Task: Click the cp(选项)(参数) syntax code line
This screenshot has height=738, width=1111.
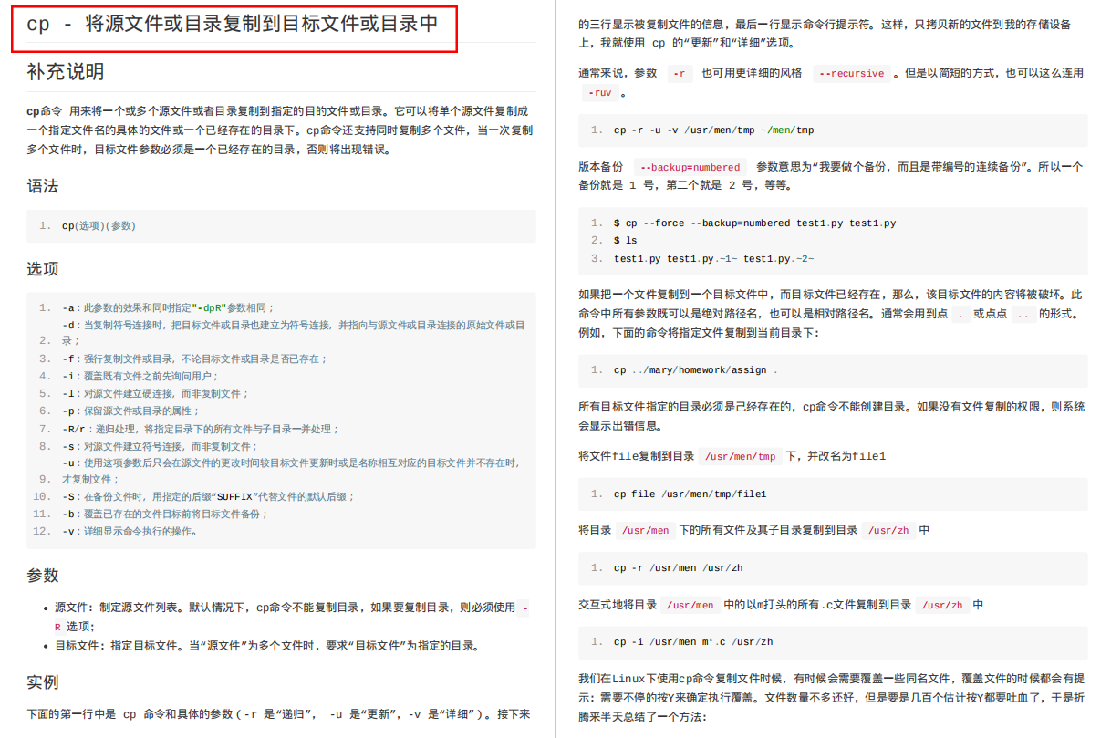Action: pyautogui.click(x=99, y=225)
